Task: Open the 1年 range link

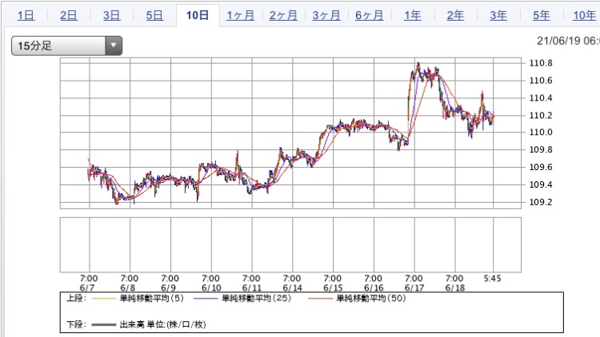Action: pyautogui.click(x=412, y=15)
